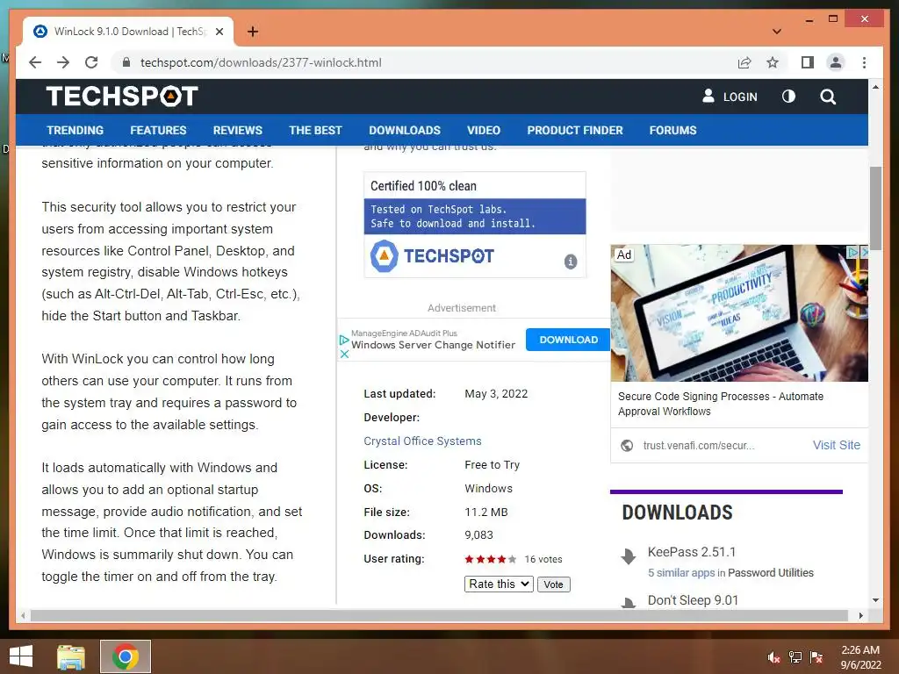Open Chrome three-dot menu
Viewport: 899px width, 674px height.
click(x=864, y=62)
